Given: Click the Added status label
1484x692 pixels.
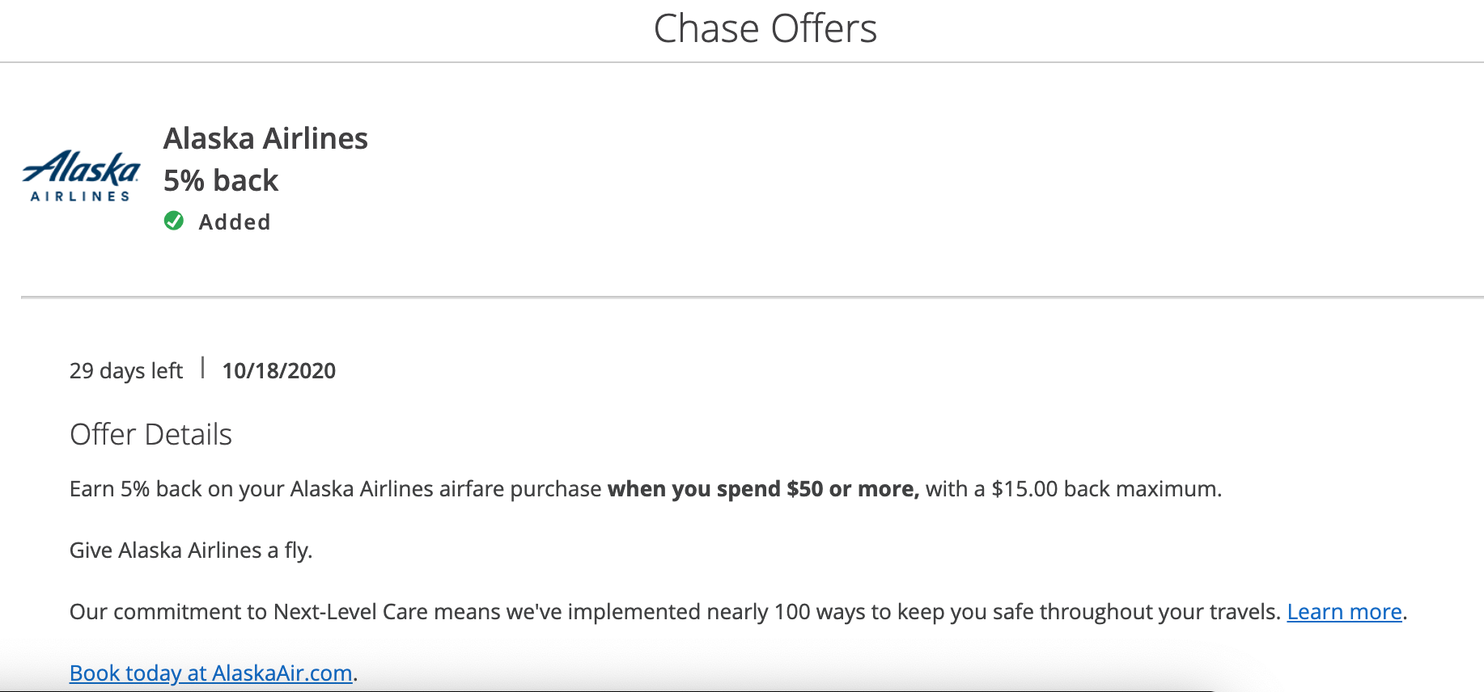Looking at the screenshot, I should [235, 222].
